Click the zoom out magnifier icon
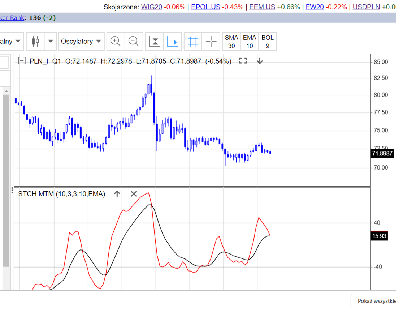Image resolution: width=416 pixels, height=312 pixels. coord(134,42)
